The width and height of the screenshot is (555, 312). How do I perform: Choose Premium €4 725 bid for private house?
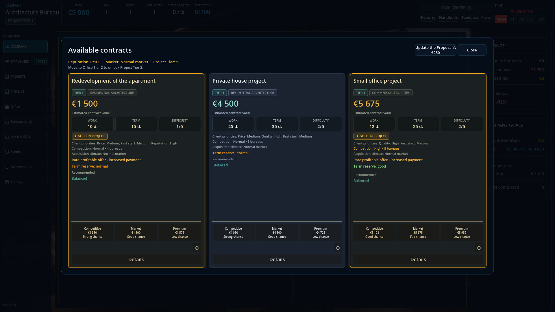(321, 233)
